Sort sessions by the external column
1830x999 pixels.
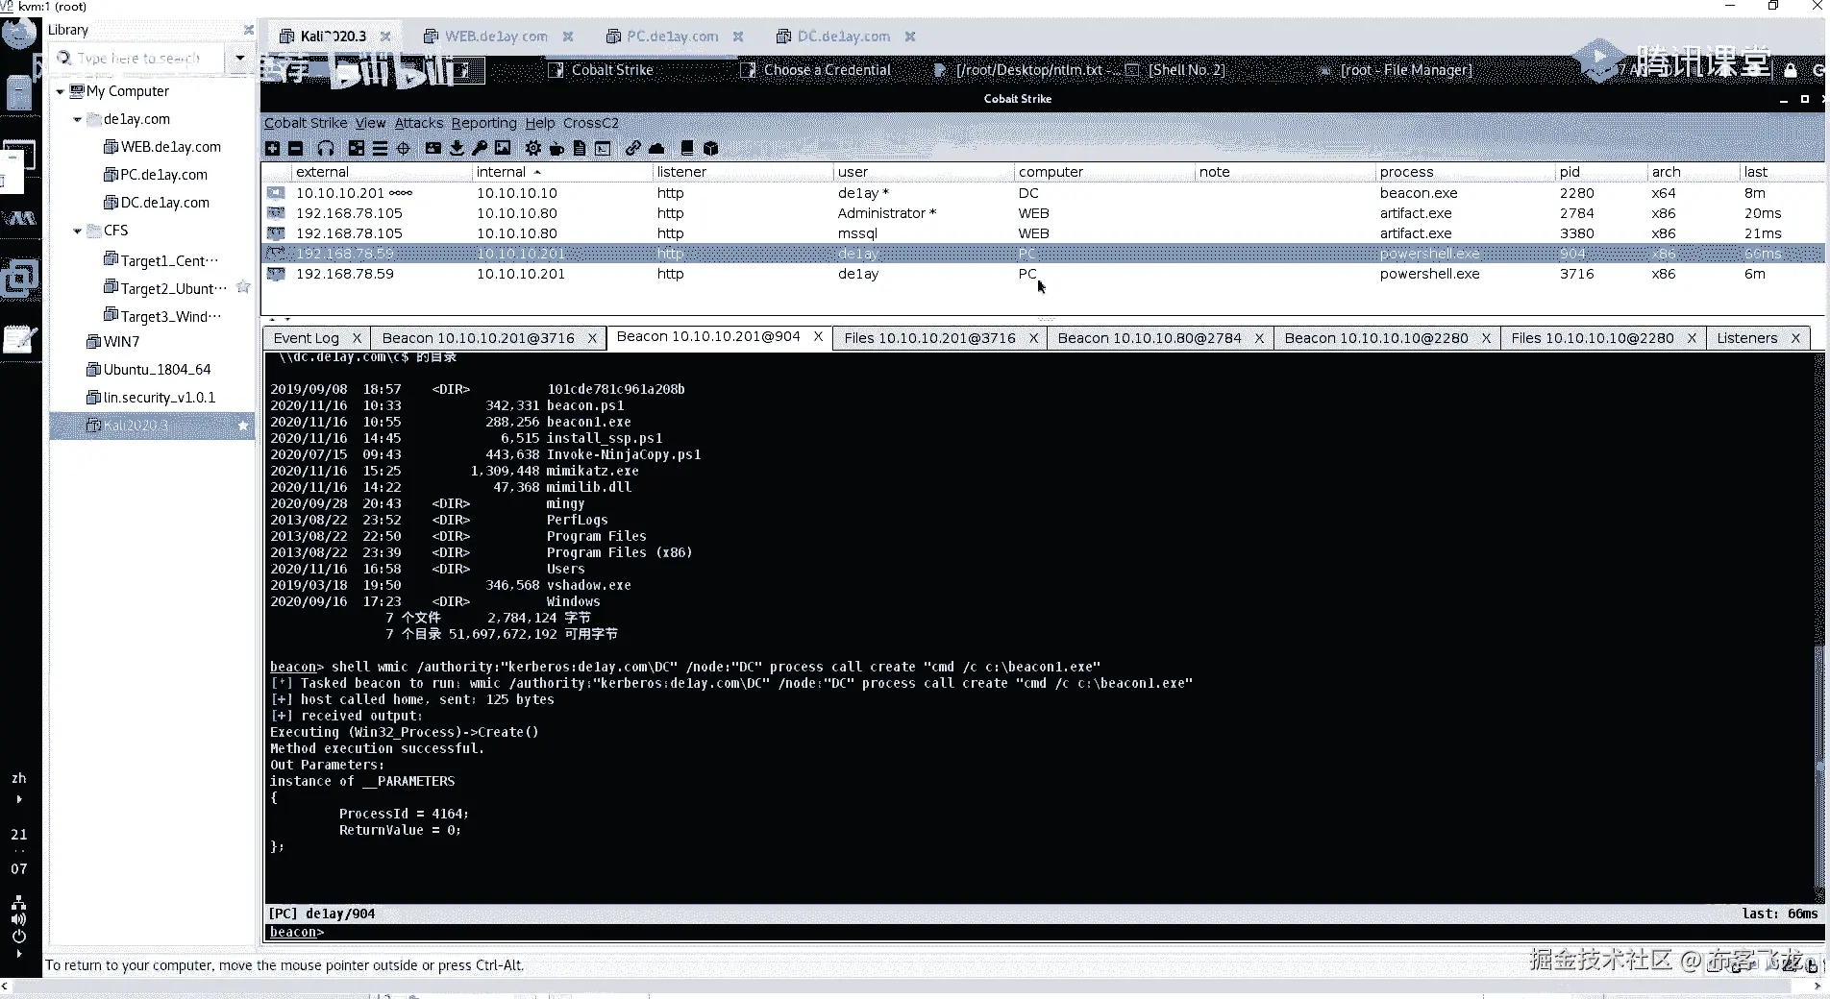(381, 172)
